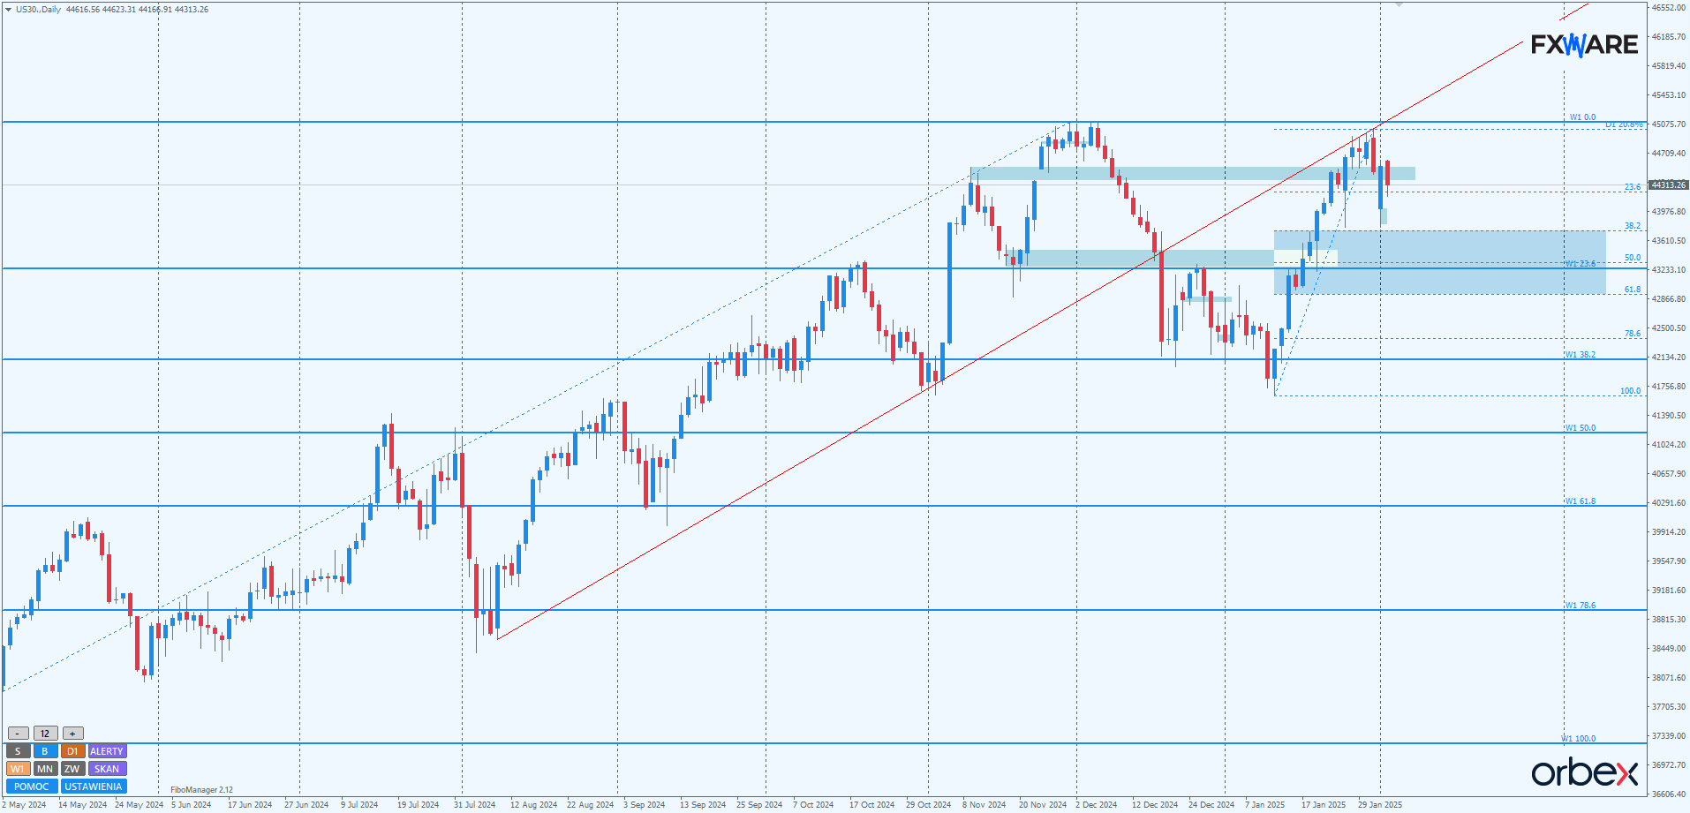This screenshot has width=1690, height=813.
Task: Toggle the S button in FiboManager panel
Action: (x=18, y=751)
